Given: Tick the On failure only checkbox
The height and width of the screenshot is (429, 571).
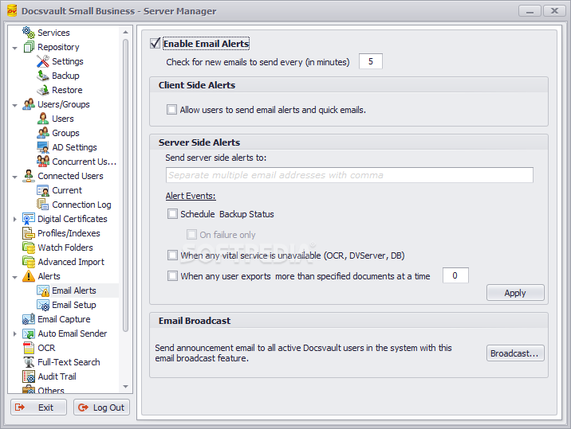Looking at the screenshot, I should point(191,235).
